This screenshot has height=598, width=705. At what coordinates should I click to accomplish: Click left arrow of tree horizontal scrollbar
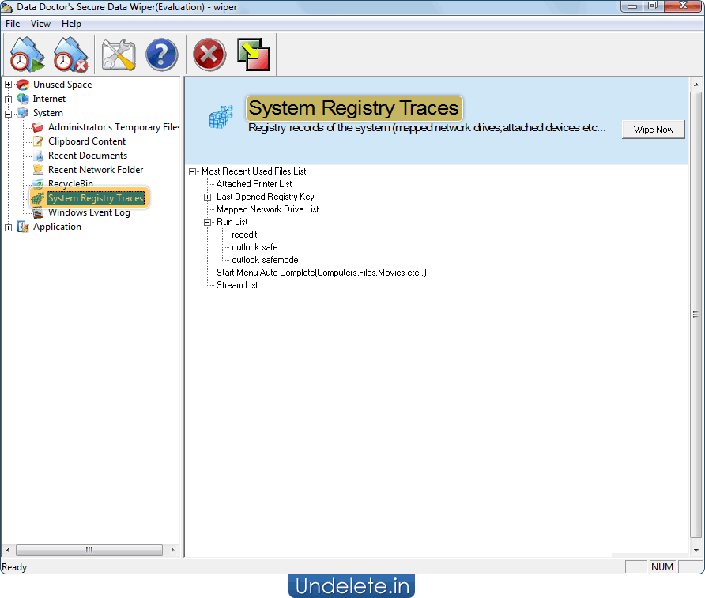coord(8,550)
